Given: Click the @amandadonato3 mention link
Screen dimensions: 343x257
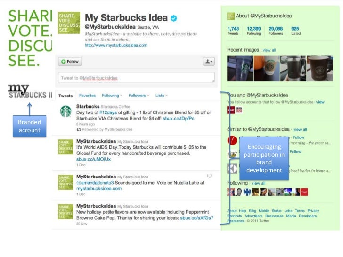Looking at the screenshot, I should (x=95, y=183).
